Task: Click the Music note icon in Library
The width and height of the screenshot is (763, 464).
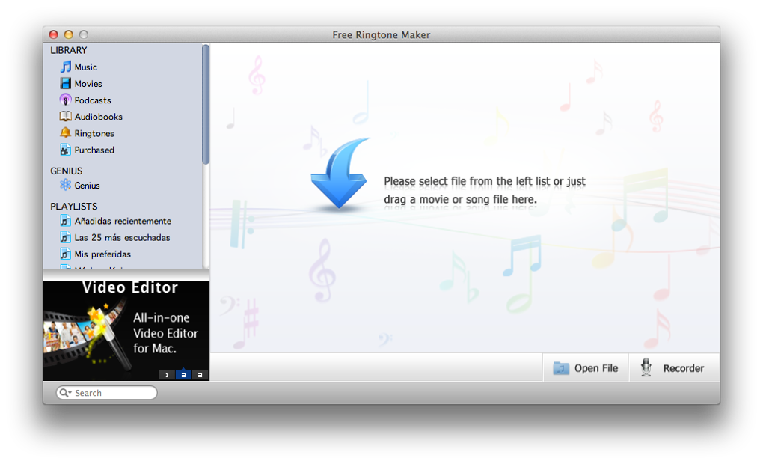Action: pos(65,67)
